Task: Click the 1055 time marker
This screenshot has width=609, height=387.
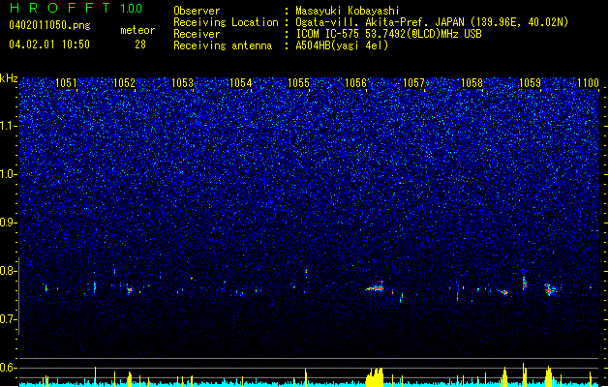Action: coord(298,83)
